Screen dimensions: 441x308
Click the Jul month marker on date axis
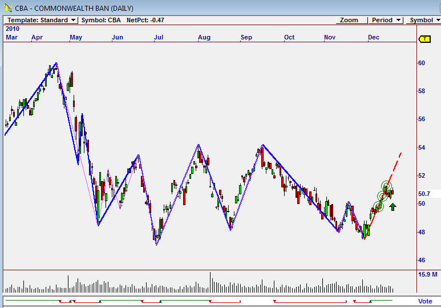159,37
